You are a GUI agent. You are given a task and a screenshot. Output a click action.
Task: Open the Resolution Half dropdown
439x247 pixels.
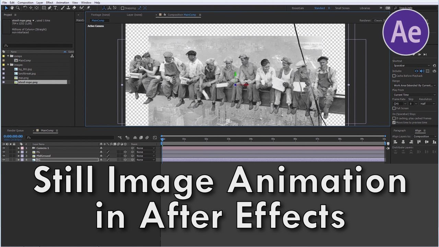(x=427, y=104)
